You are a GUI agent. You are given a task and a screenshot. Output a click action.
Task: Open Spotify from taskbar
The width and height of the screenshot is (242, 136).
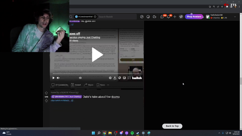click(x=132, y=133)
